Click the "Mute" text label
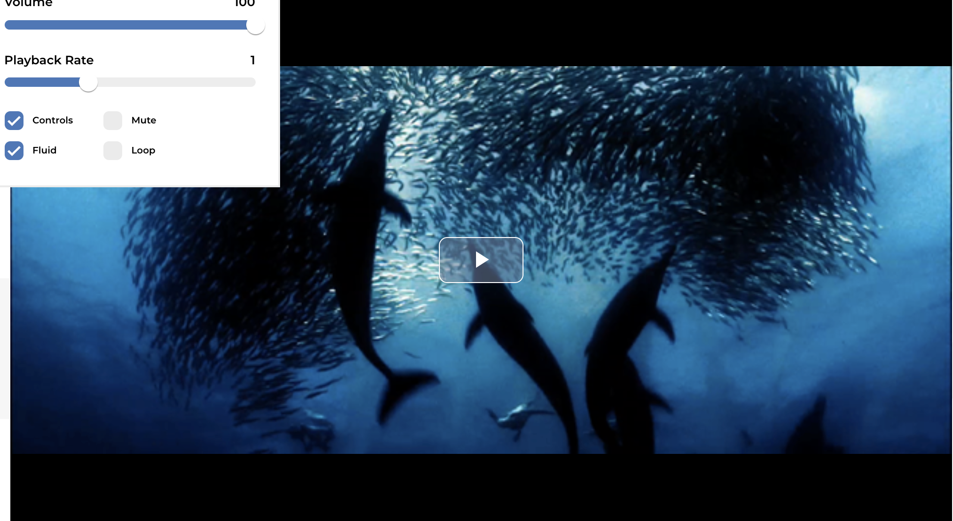The height and width of the screenshot is (521, 953). [x=144, y=120]
